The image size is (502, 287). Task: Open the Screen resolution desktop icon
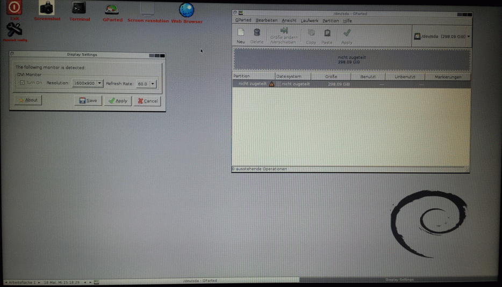pyautogui.click(x=147, y=9)
